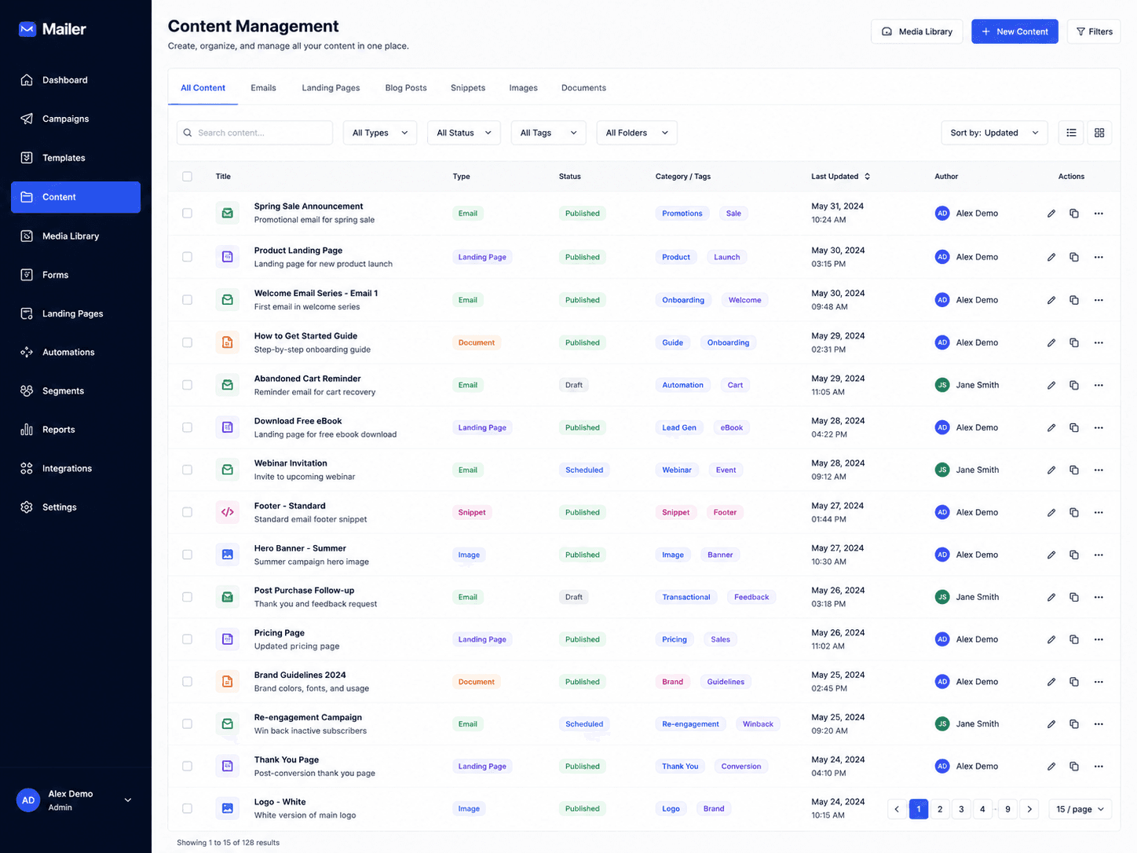
Task: Go to the next results page arrow
Action: click(x=1029, y=809)
